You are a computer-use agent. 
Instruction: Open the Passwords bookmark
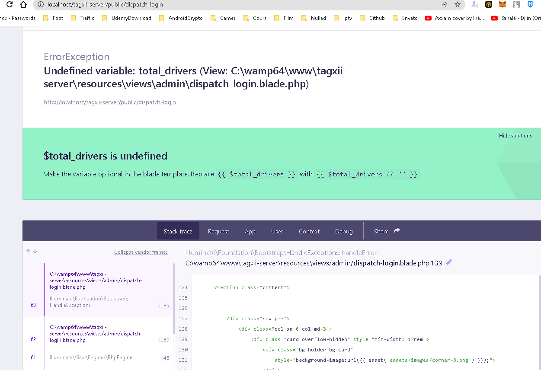click(x=18, y=18)
